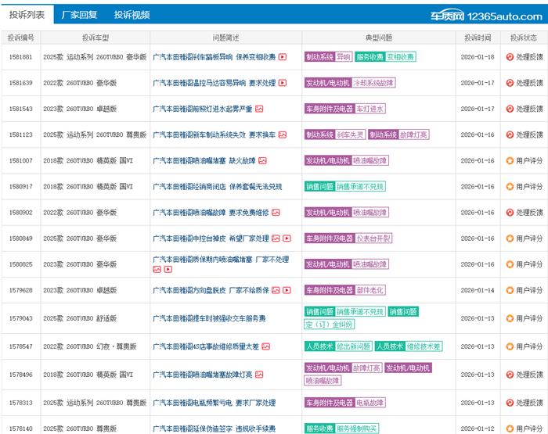Click image icon on complaint 1578496
The width and height of the screenshot is (548, 434).
(x=259, y=375)
